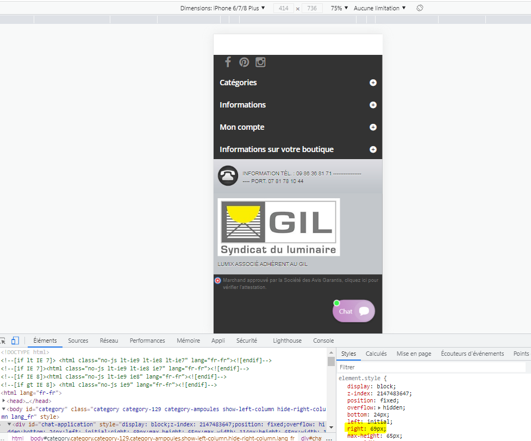Screen dimensions: 531x441
Task: Click the viewport width field 414
Action: tap(284, 8)
